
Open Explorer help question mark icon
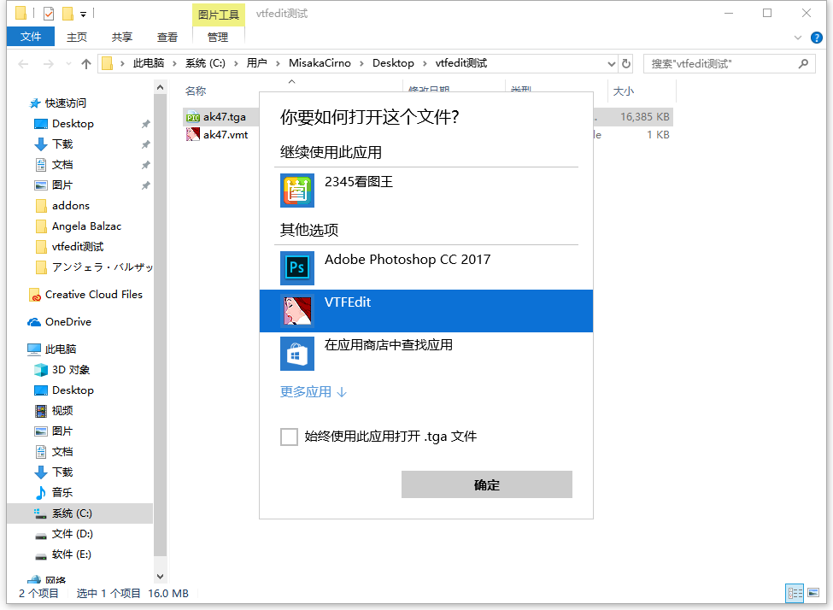(x=816, y=38)
